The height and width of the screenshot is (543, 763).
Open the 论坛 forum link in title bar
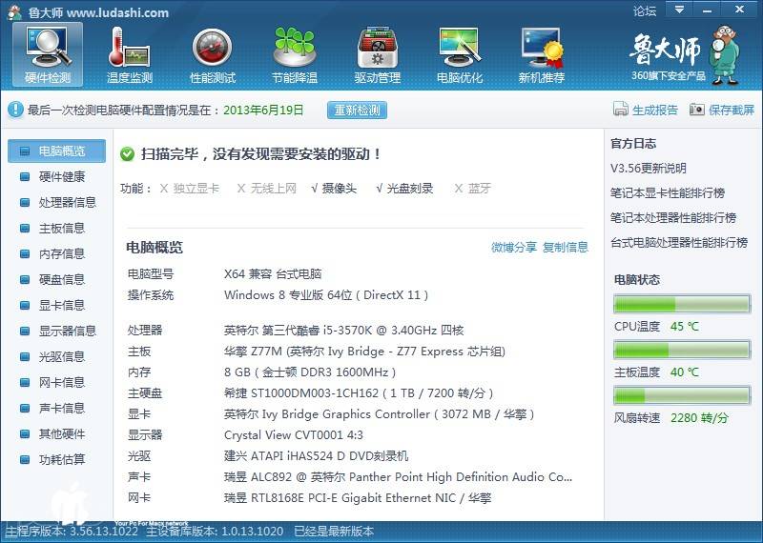point(645,11)
